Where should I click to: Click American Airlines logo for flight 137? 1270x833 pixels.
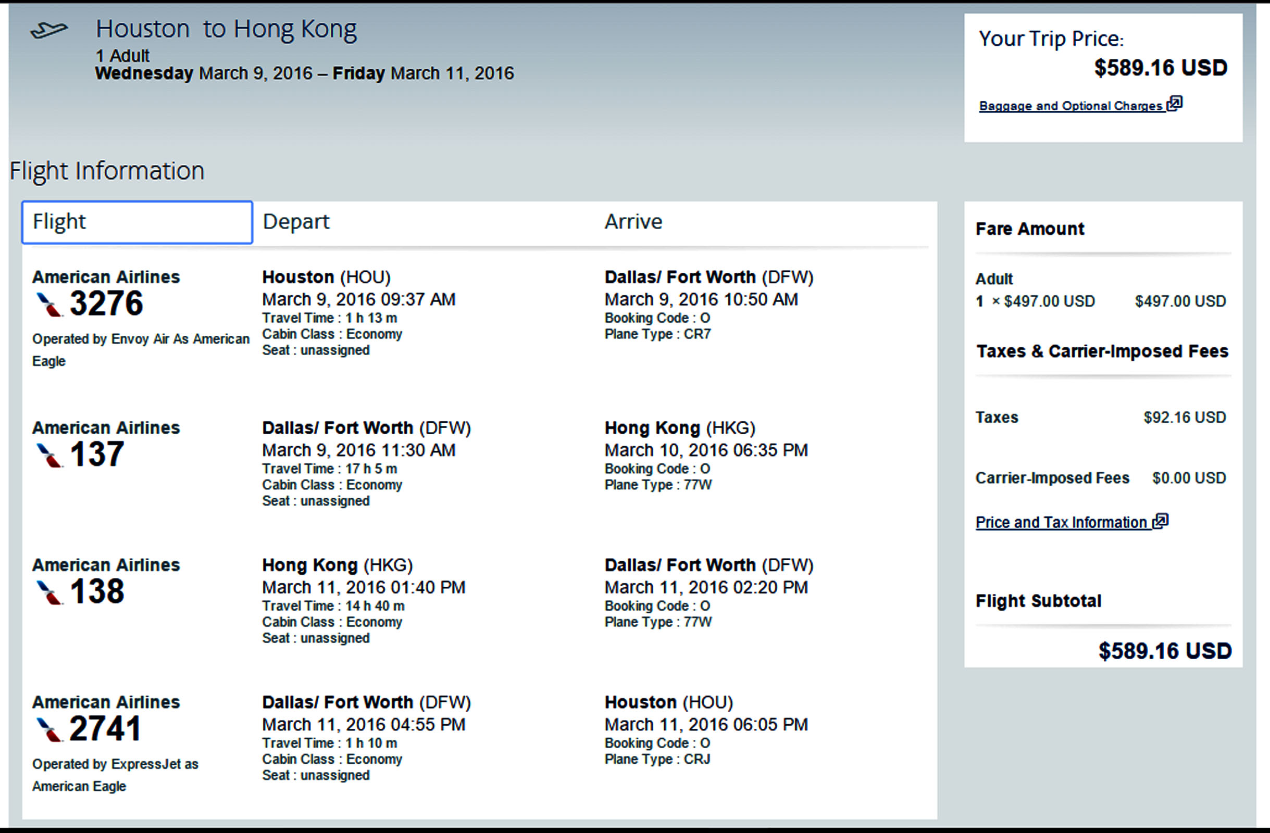[x=49, y=456]
